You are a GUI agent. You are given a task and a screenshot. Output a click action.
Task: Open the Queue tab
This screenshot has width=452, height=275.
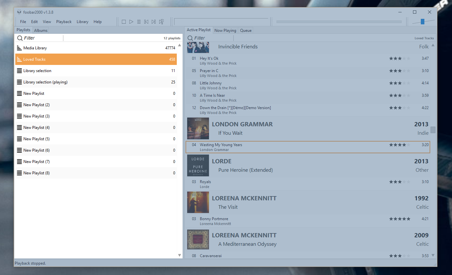pyautogui.click(x=246, y=31)
